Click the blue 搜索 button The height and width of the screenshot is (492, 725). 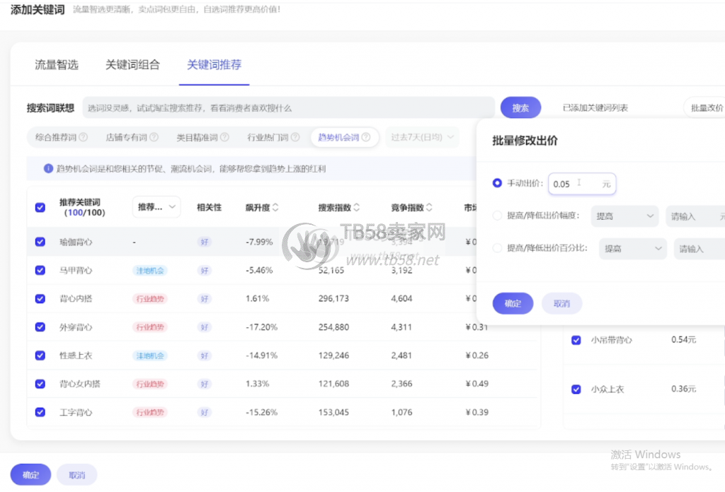tap(520, 107)
